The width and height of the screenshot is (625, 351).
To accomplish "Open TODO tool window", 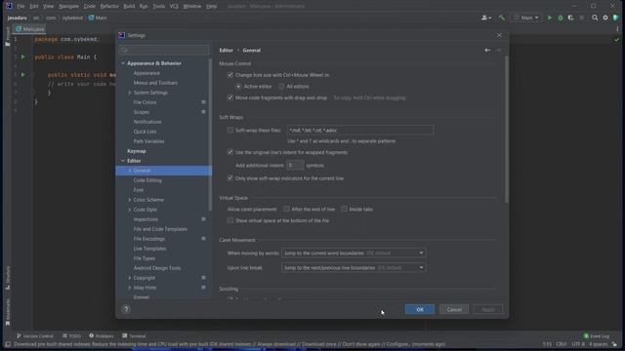I will 71,335.
